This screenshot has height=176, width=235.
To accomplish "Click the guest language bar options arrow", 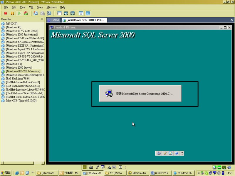I will tap(182, 153).
